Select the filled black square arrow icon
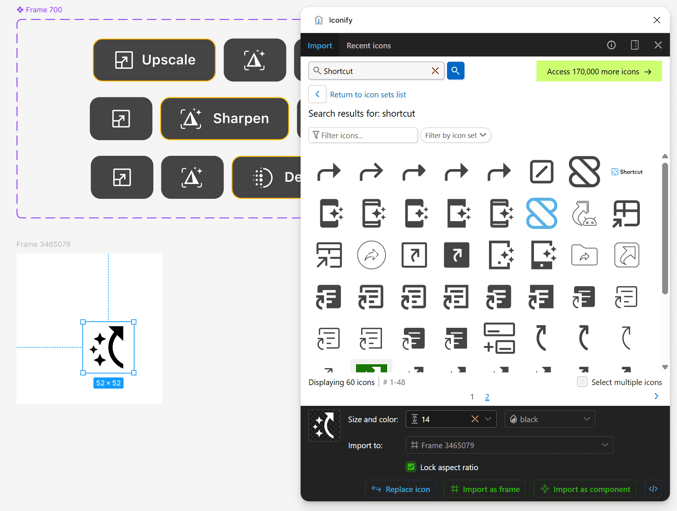The height and width of the screenshot is (511, 677). (456, 255)
